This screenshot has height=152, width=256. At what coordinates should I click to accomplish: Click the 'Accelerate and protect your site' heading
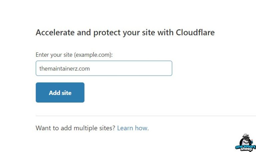click(x=125, y=33)
